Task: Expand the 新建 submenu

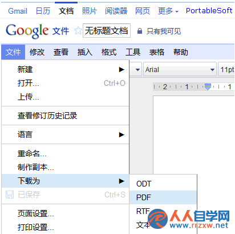Action: point(65,69)
